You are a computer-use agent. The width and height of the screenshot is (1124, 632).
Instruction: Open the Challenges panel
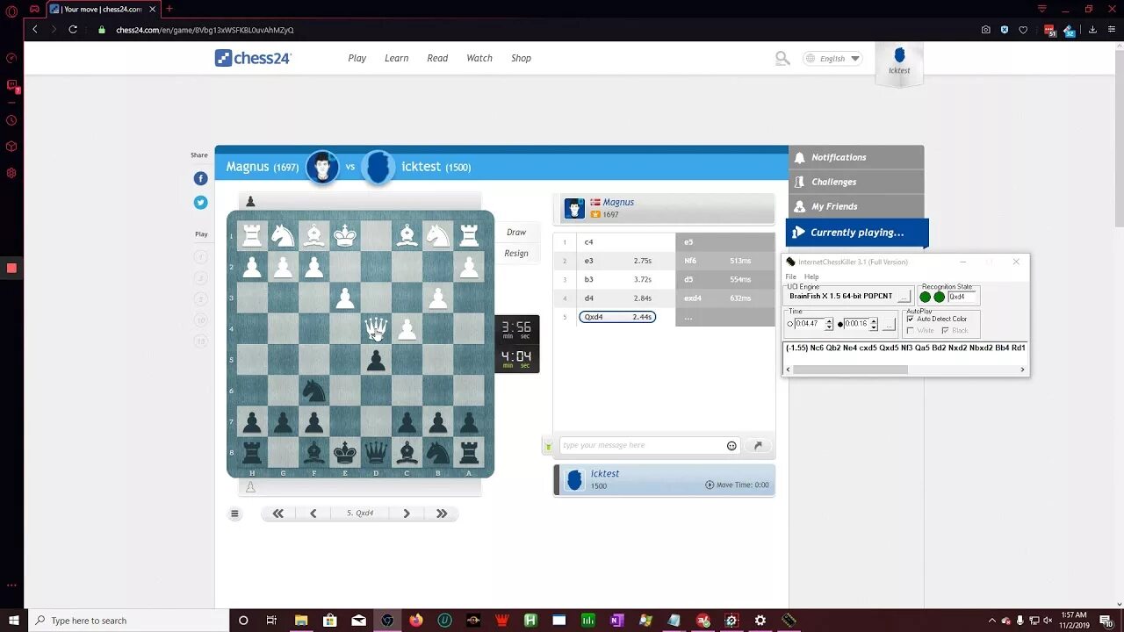click(856, 182)
